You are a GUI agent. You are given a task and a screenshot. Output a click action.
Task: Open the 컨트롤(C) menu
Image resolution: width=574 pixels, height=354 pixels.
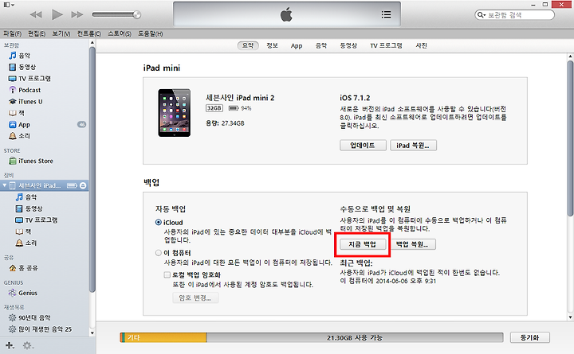[89, 33]
